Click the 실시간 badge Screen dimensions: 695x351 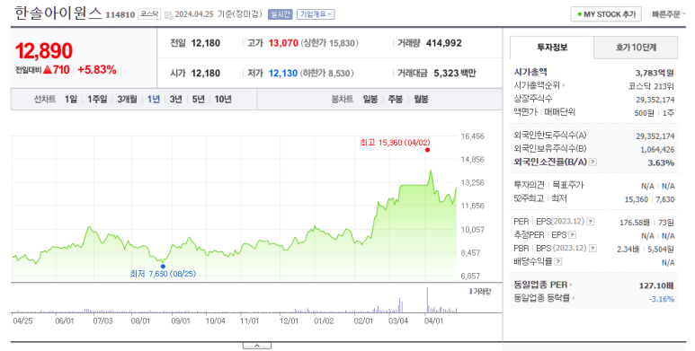tap(280, 14)
